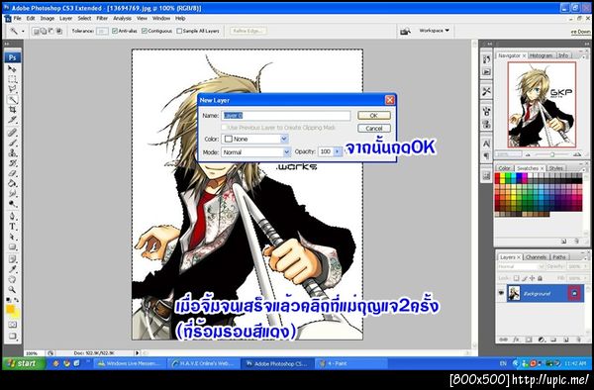Viewport: 594px width, 390px height.
Task: Open Windows Live Messenger from taskbar
Action: click(129, 363)
